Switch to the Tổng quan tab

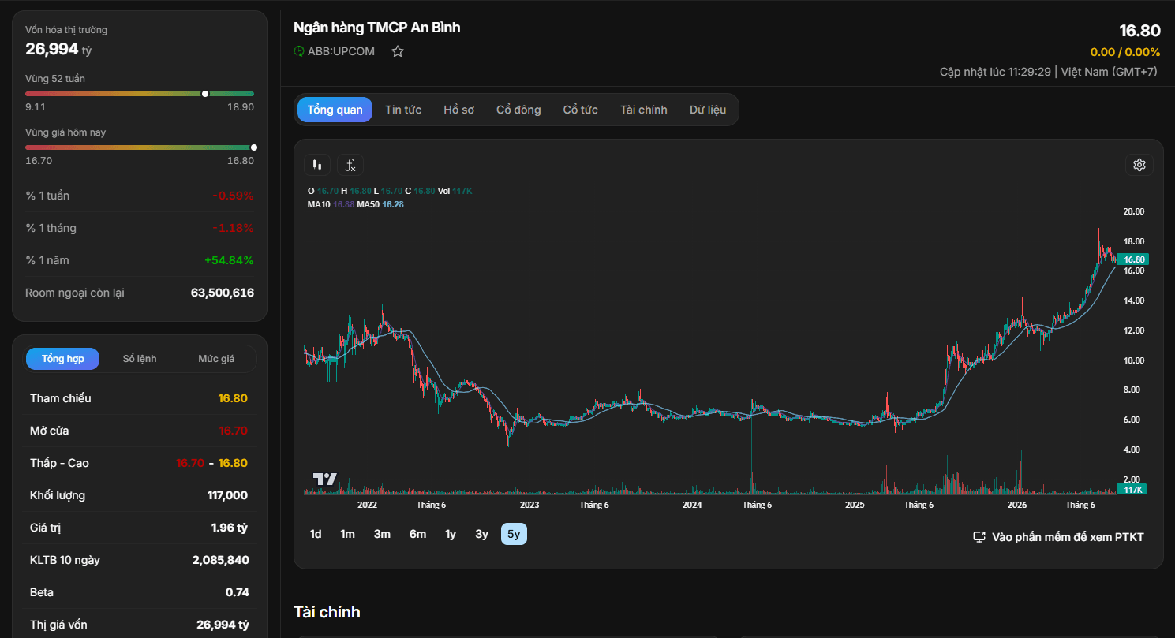coord(335,110)
